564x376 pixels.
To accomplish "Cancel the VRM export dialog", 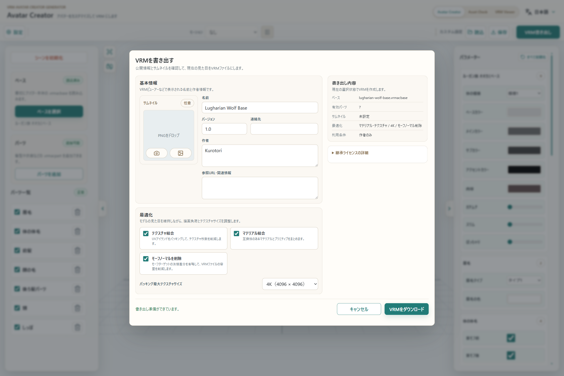I will tap(359, 309).
